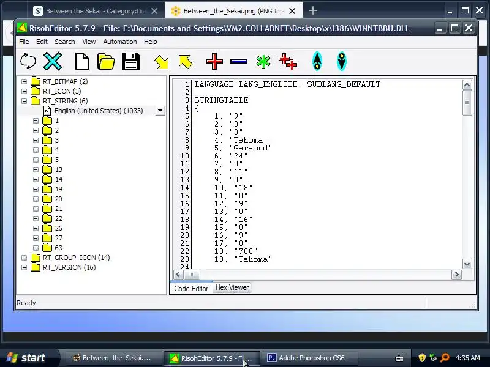The height and width of the screenshot is (367, 490).
Task: Select RT_BITMAP folder icon in tree
Action: [x=36, y=81]
